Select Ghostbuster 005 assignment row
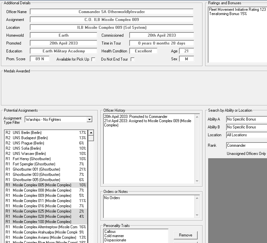The image size is (267, 243). 46,180
